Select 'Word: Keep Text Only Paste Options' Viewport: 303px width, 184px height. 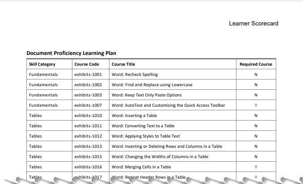(147, 95)
